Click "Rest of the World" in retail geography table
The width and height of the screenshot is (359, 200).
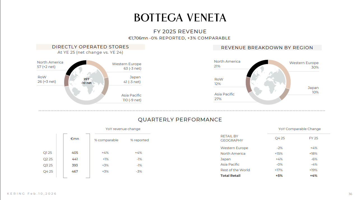235,170
